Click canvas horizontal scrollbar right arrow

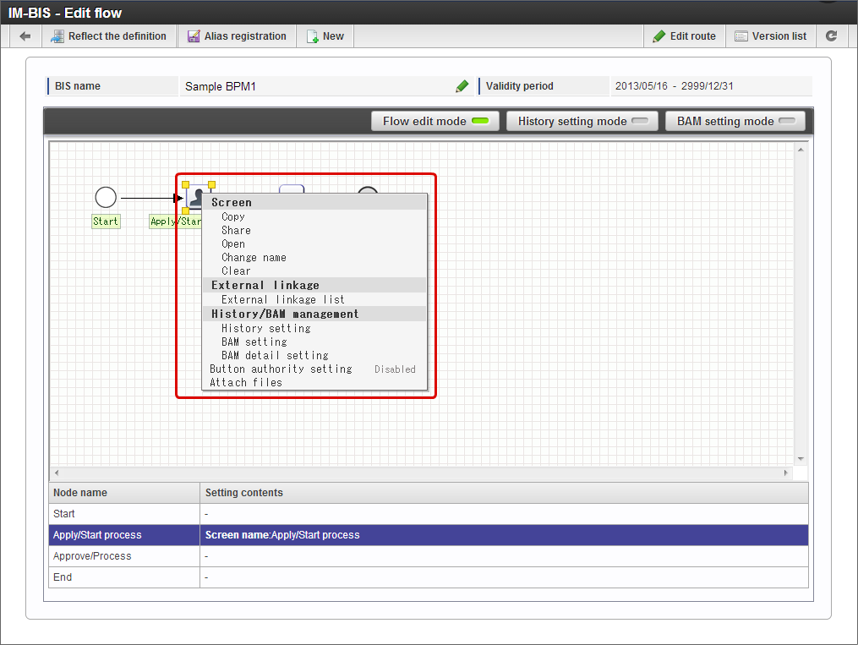pyautogui.click(x=786, y=473)
